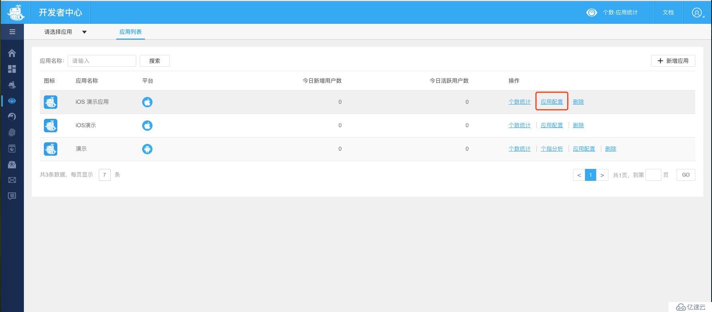Image resolution: width=712 pixels, height=312 pixels.
Task: Click the 操作 column header
Action: pyautogui.click(x=514, y=81)
